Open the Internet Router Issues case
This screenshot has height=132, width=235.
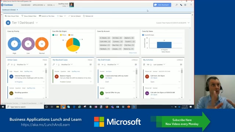click(22, 76)
